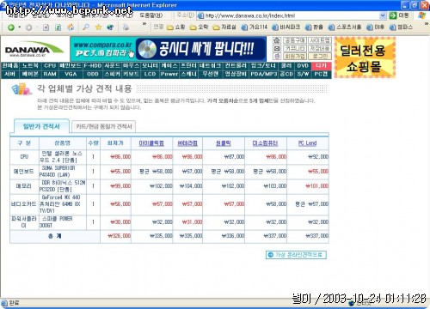The height and width of the screenshot is (309, 430).
Task: Click the green Back navigation button
Action: [x=11, y=27]
